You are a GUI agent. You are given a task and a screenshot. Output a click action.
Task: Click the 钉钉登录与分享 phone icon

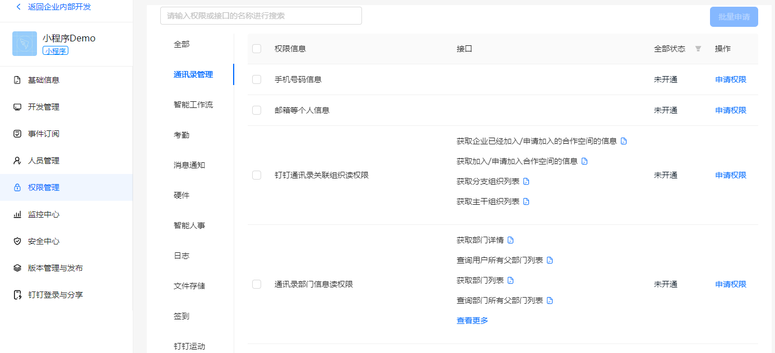click(17, 295)
